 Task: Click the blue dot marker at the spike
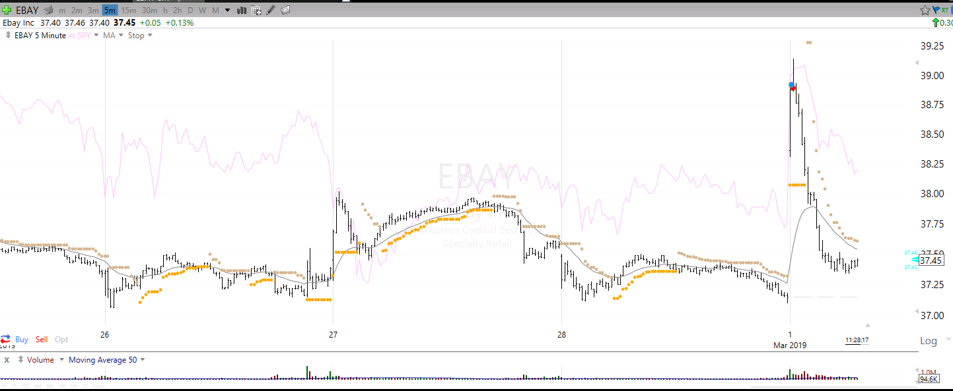(792, 85)
